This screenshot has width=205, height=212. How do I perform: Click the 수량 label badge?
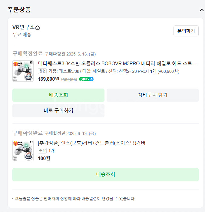[42, 150]
